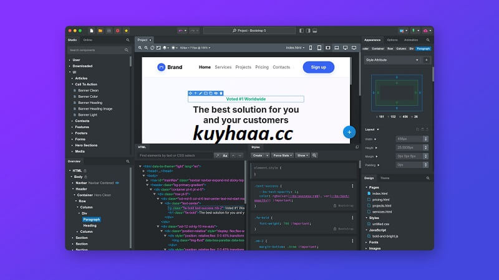Click the link icon next to Navbar
The width and height of the screenshot is (499, 280).
click(117, 183)
